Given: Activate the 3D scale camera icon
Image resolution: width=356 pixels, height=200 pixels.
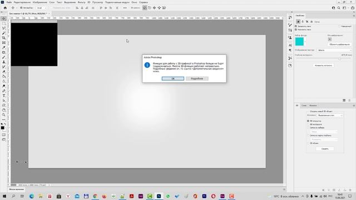Looking at the screenshot, I should tap(164, 8).
